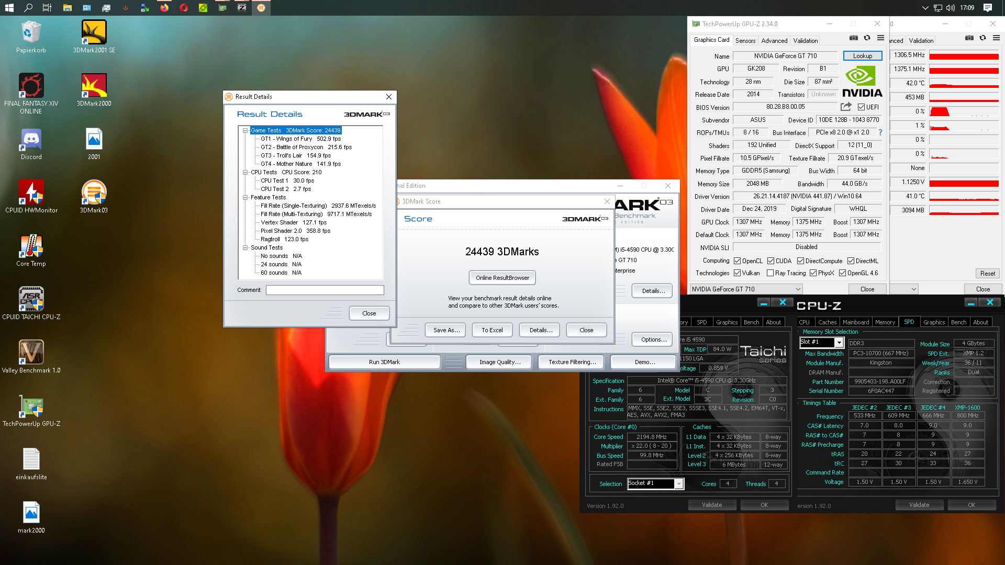Export score with To Excel button
Image resolution: width=1005 pixels, height=565 pixels.
click(x=492, y=330)
